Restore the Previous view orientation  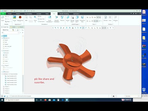62,18
